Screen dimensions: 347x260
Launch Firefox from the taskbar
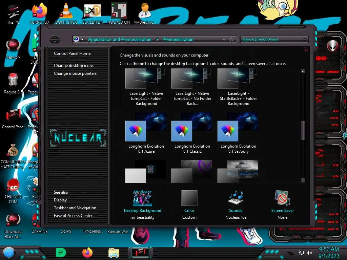pyautogui.click(x=87, y=253)
